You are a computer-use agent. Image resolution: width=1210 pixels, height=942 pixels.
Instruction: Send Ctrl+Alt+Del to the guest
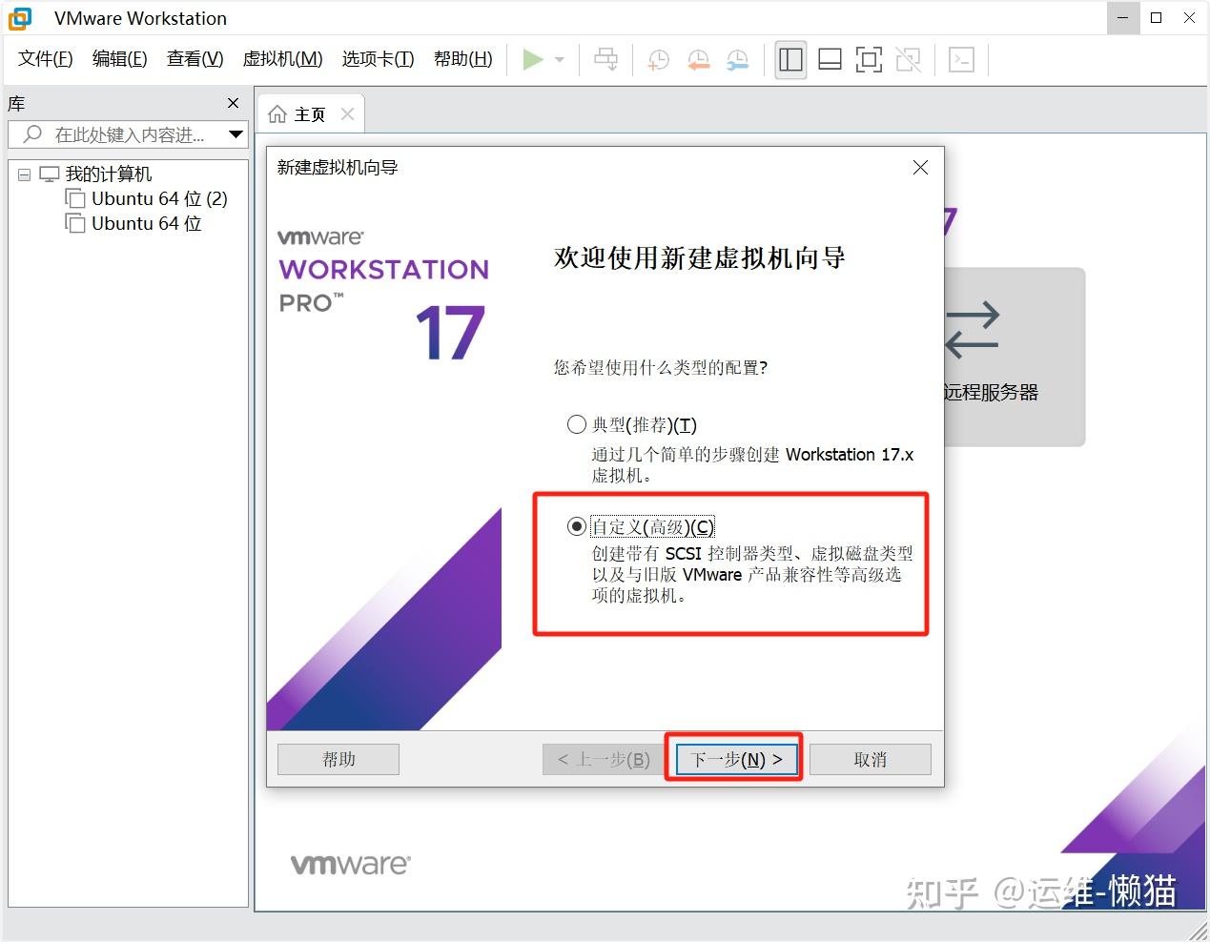point(605,59)
